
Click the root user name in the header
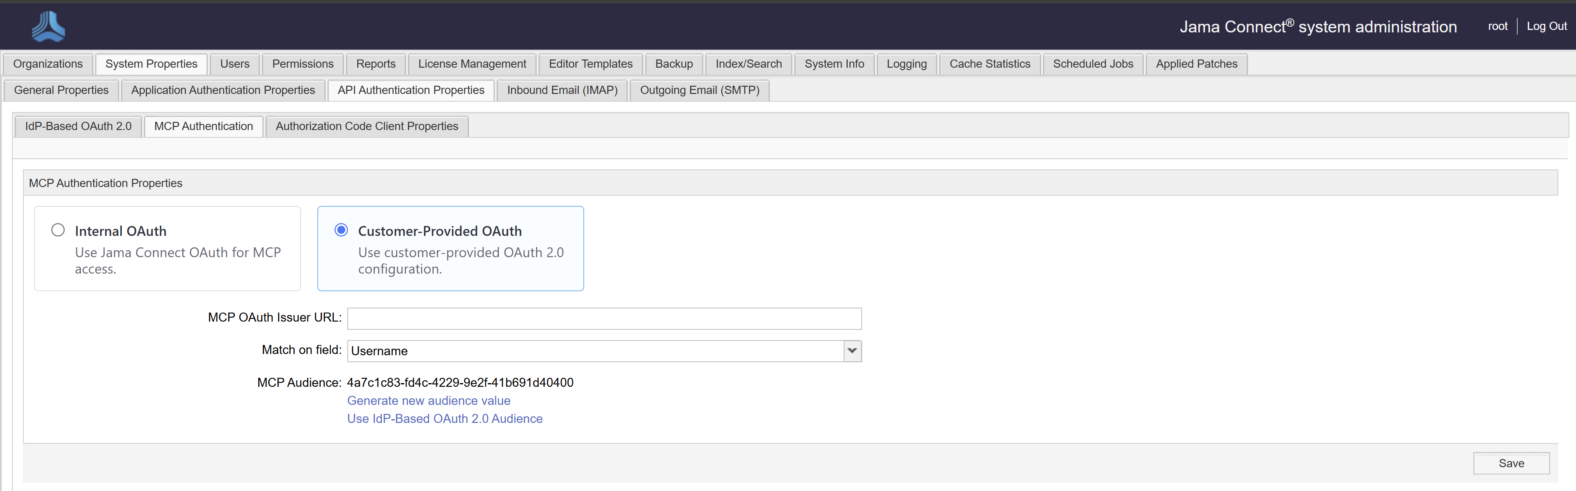[x=1498, y=26]
